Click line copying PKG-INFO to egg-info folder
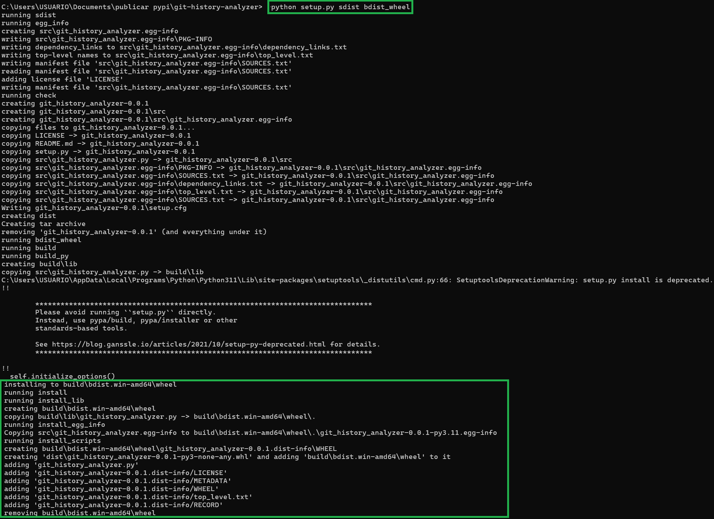 242,168
